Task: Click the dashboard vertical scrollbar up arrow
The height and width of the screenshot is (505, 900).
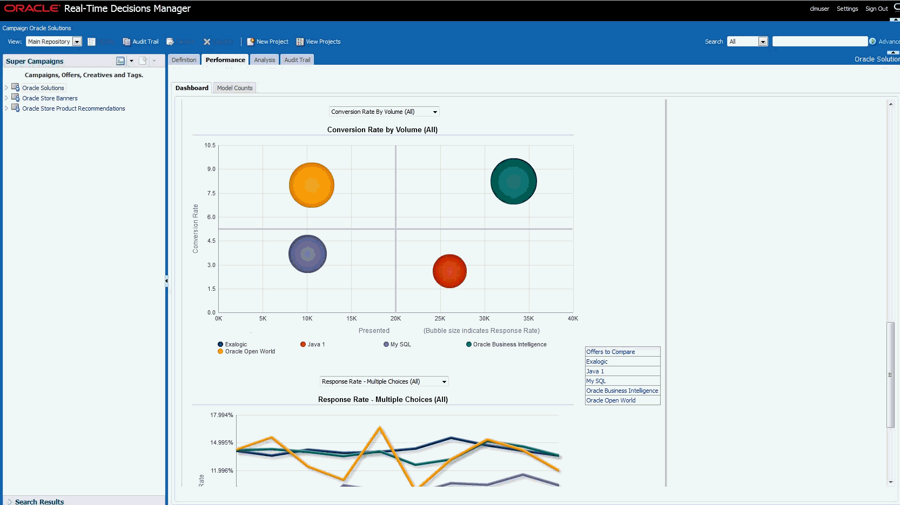Action: [x=891, y=104]
